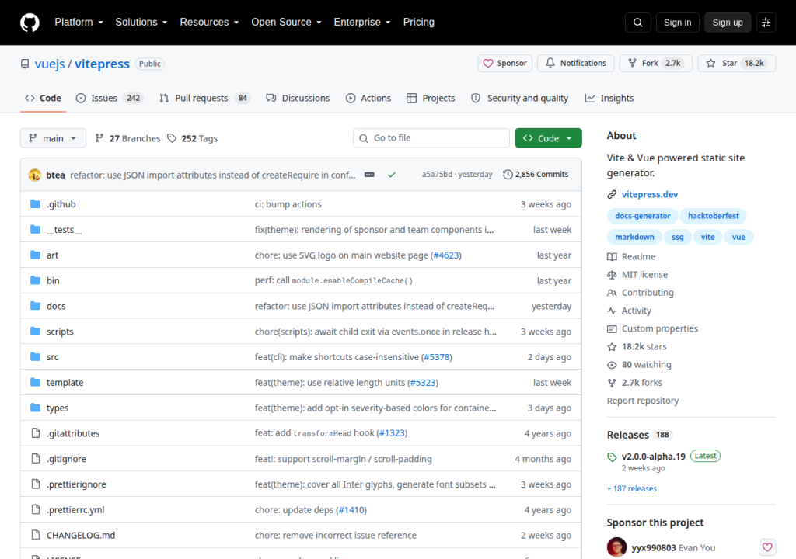Image resolution: width=796 pixels, height=559 pixels.
Task: Open the Discussions tab
Action: (x=298, y=99)
